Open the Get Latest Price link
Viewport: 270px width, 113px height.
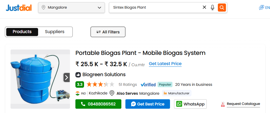coord(165,64)
